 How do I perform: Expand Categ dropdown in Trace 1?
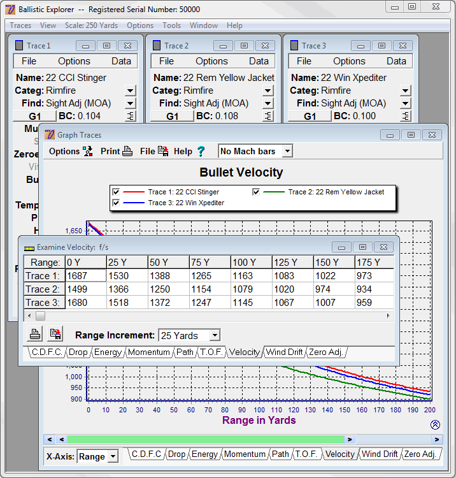[130, 91]
